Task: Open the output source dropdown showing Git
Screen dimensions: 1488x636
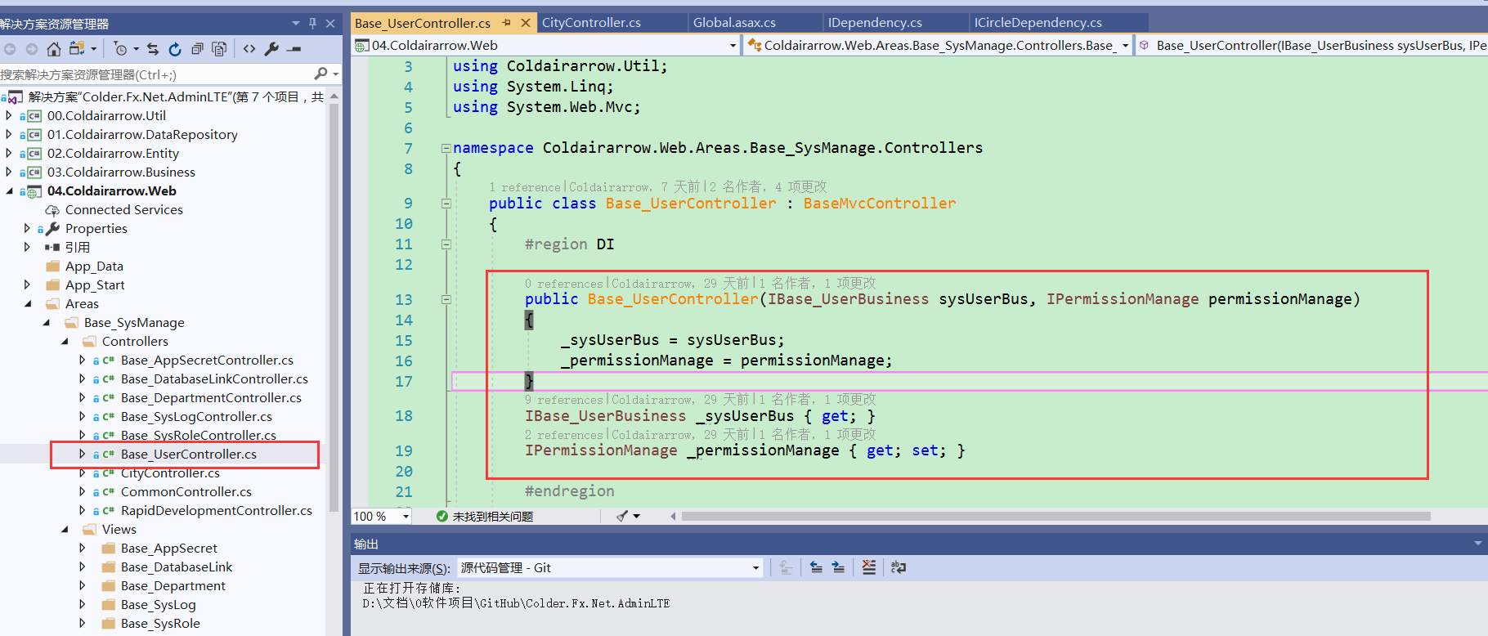Action: pyautogui.click(x=609, y=567)
